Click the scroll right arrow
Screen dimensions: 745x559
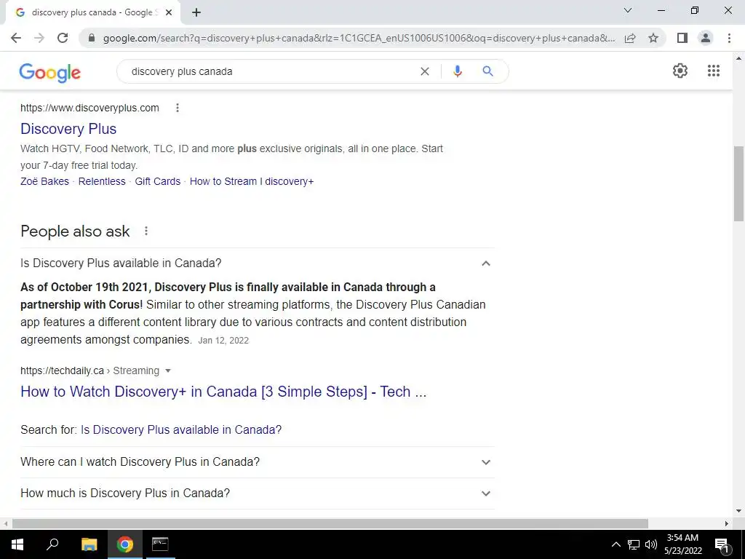pyautogui.click(x=727, y=523)
